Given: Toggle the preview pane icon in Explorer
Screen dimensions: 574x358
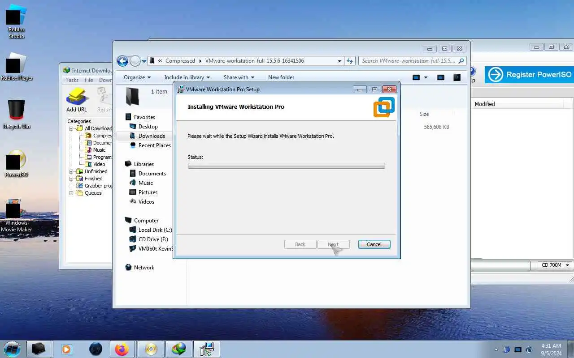Looking at the screenshot, I should pyautogui.click(x=440, y=77).
